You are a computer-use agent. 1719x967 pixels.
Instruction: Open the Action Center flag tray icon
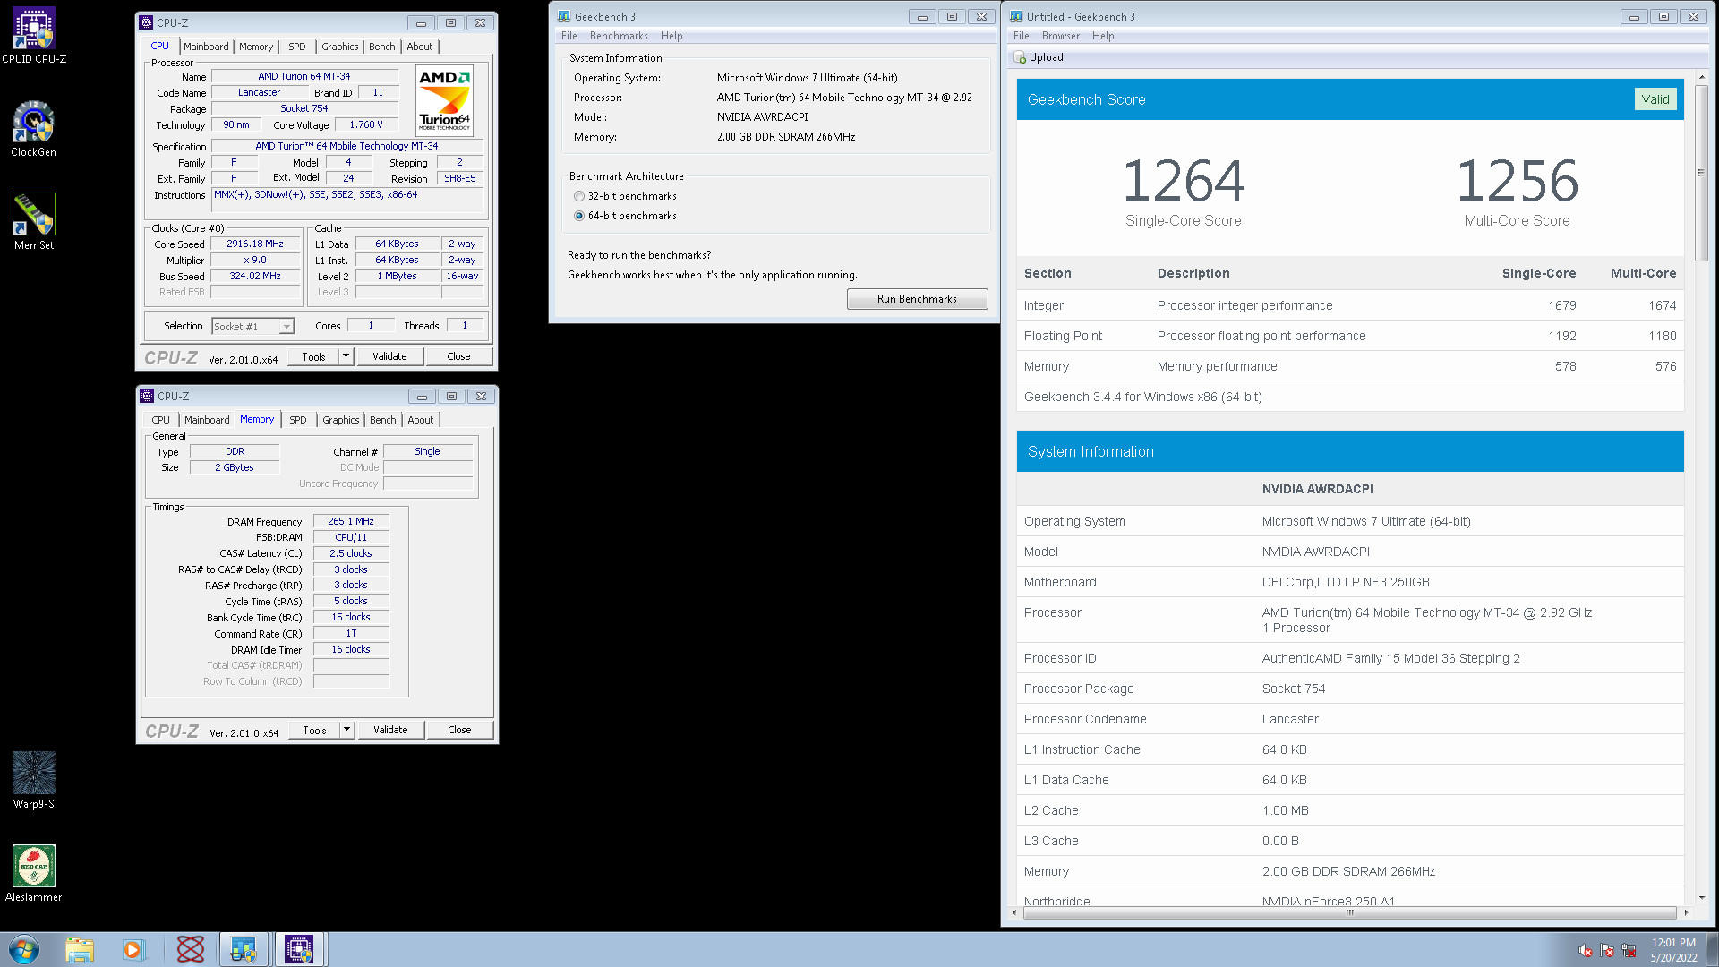click(1607, 951)
